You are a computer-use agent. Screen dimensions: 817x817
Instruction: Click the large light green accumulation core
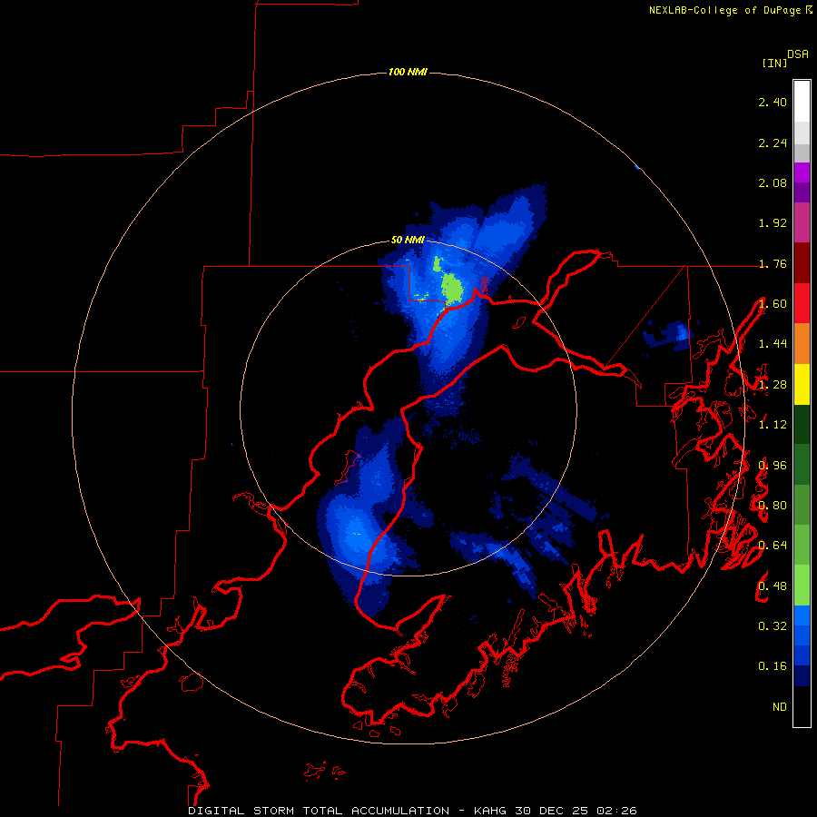click(452, 289)
